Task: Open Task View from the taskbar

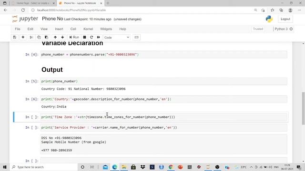Action: click(92, 167)
